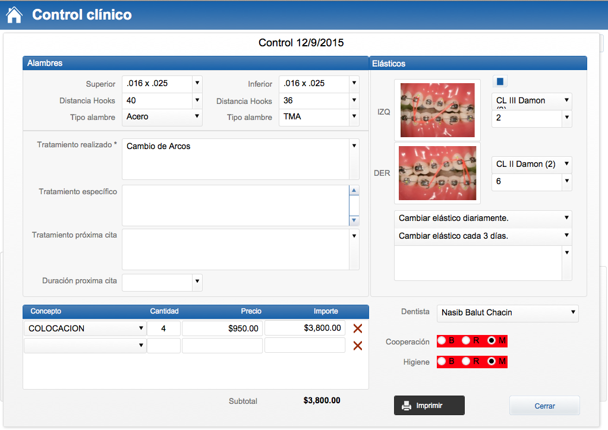Open the Concepto COLOCACION dropdown
The image size is (608, 430).
click(x=141, y=328)
